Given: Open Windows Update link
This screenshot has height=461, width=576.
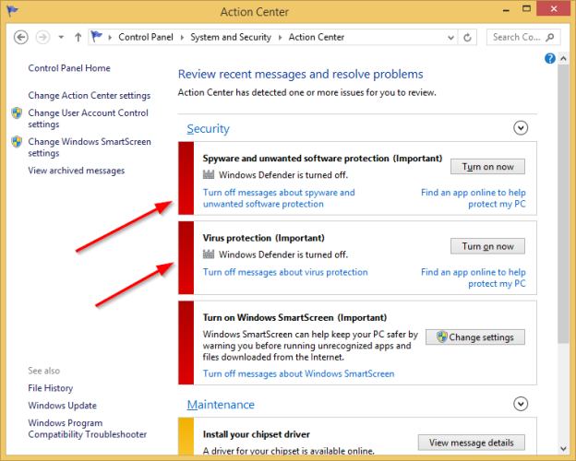Looking at the screenshot, I should tap(63, 406).
